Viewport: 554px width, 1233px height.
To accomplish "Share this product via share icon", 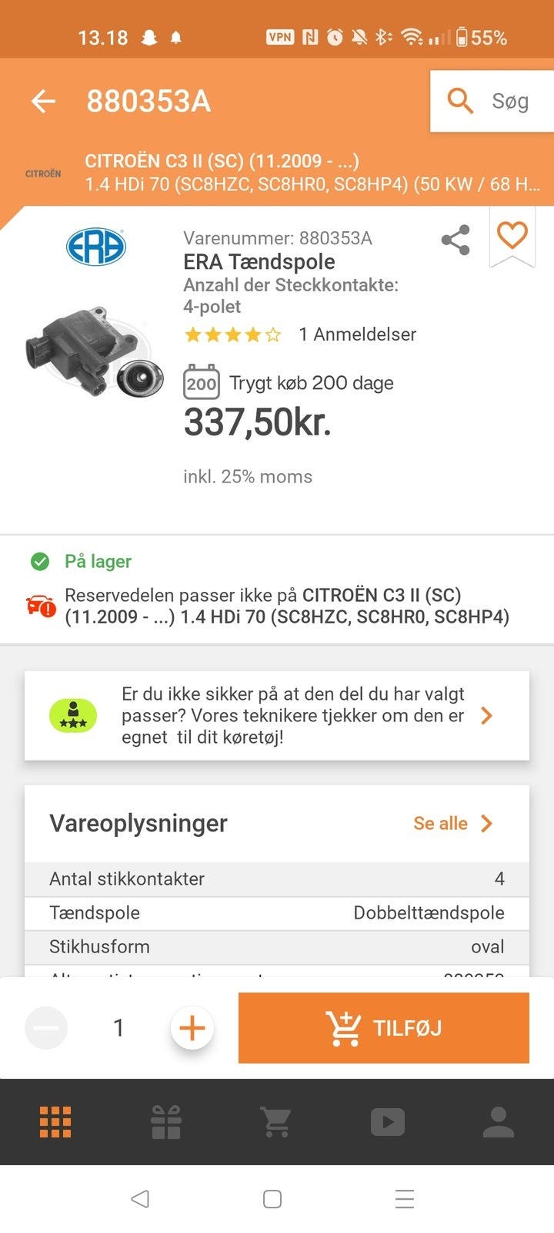I will click(x=456, y=240).
